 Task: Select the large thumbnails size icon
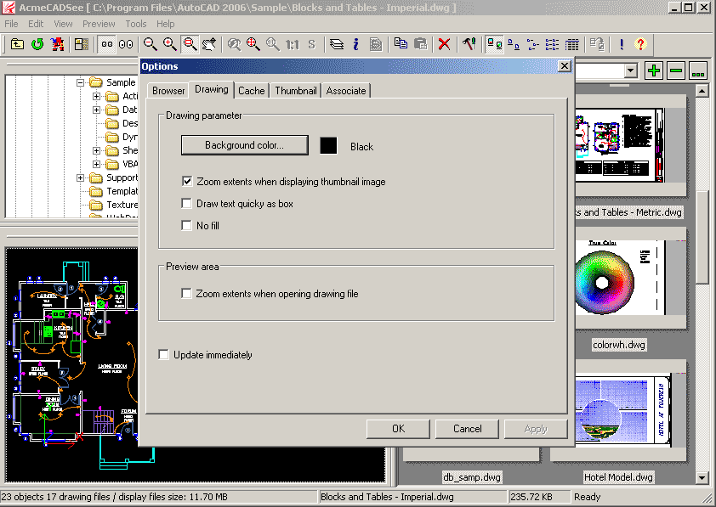click(x=126, y=44)
